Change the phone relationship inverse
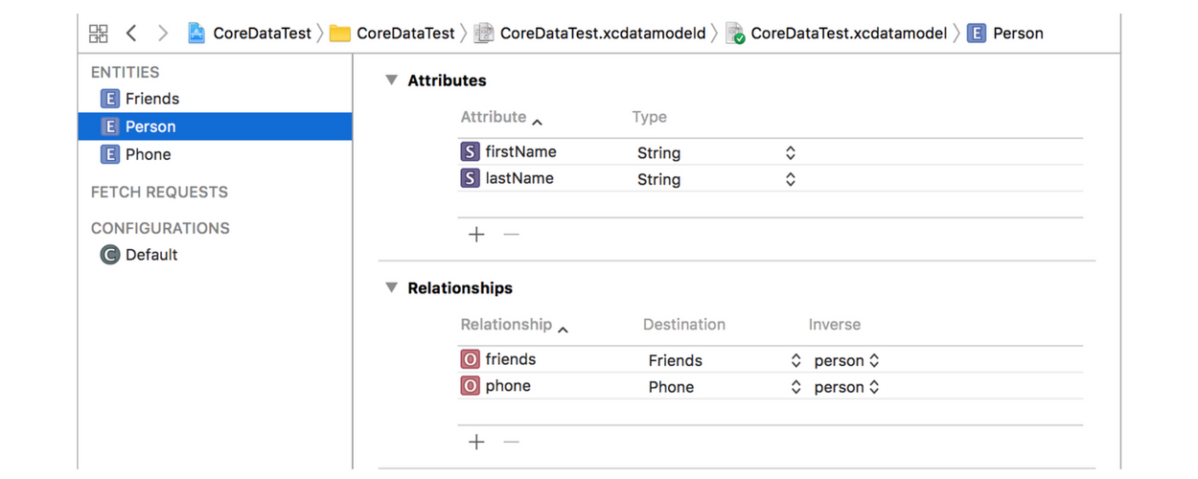This screenshot has height=479, width=1198. click(873, 387)
